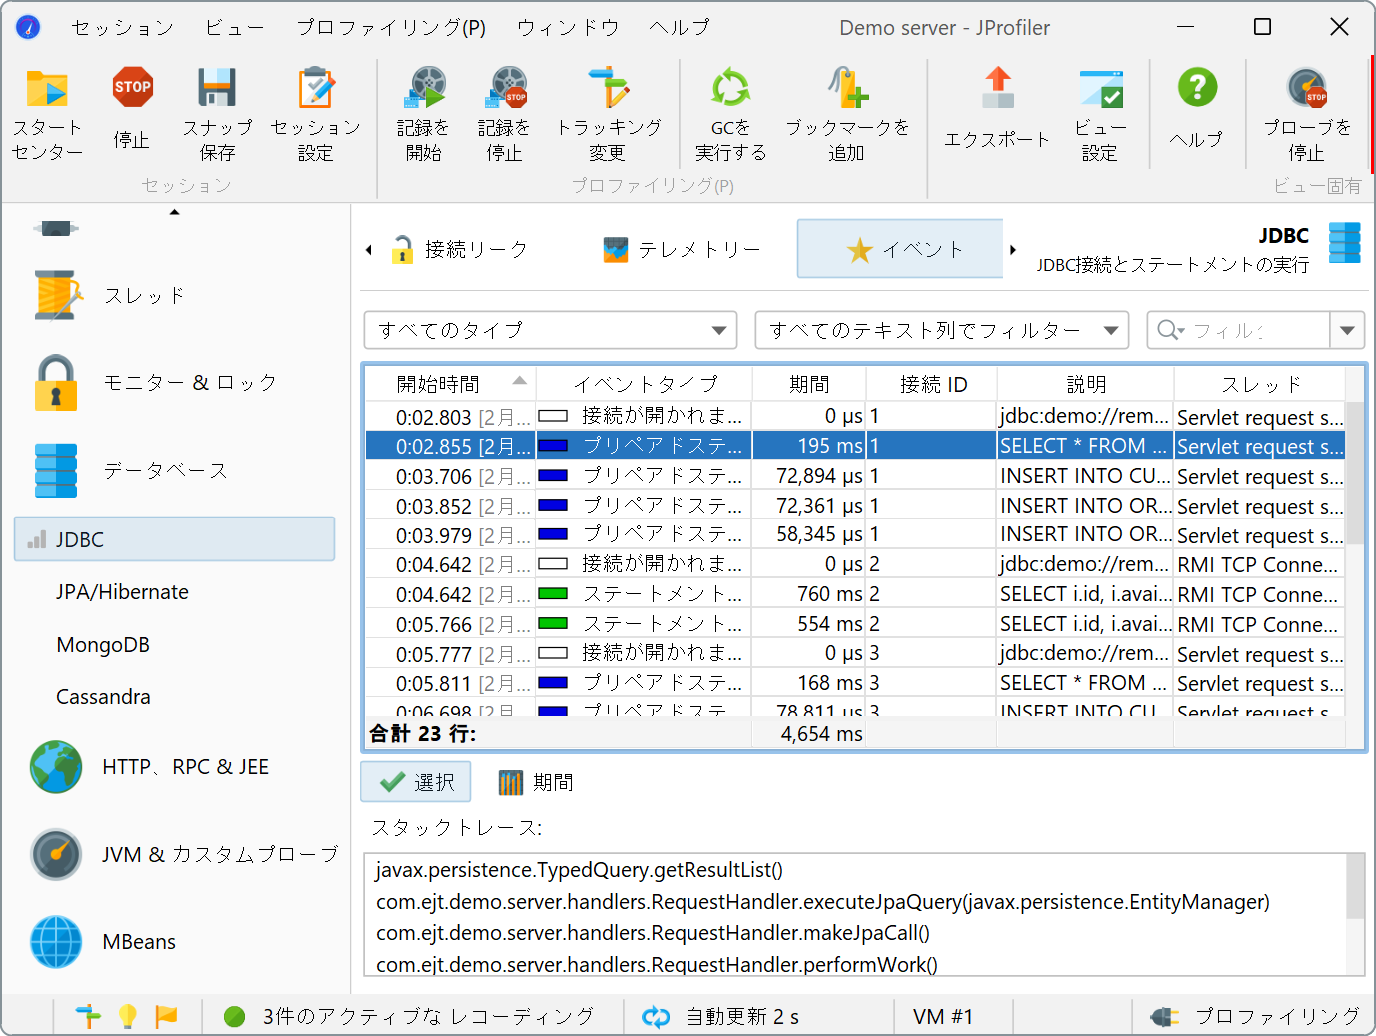
Task: Open すべてのテキスト列でフィルター dropdown
Action: coord(942,330)
